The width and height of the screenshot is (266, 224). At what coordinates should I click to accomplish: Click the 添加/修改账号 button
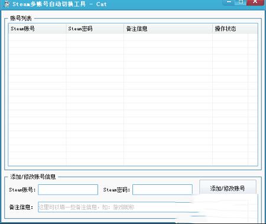pyautogui.click(x=228, y=188)
